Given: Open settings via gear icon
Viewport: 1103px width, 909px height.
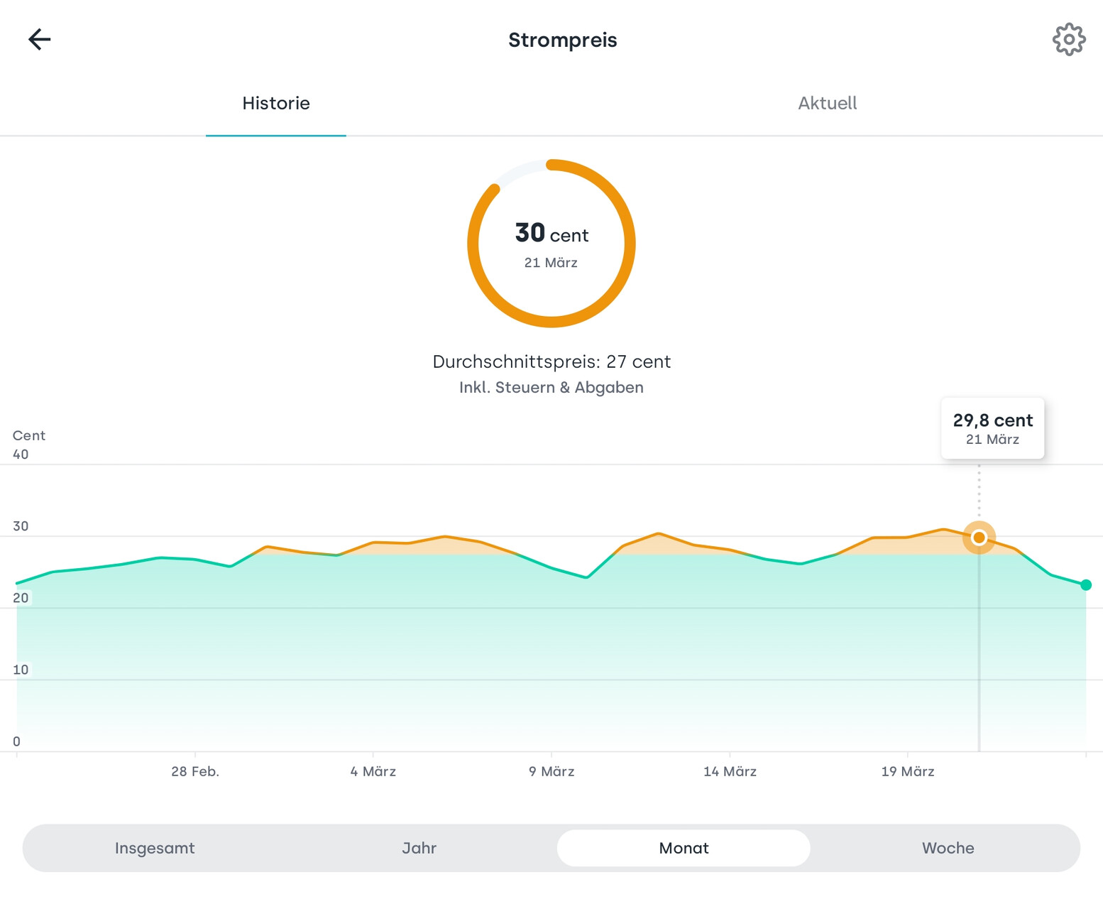Looking at the screenshot, I should tap(1068, 39).
